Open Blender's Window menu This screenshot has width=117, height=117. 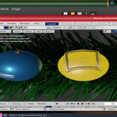tap(25, 23)
